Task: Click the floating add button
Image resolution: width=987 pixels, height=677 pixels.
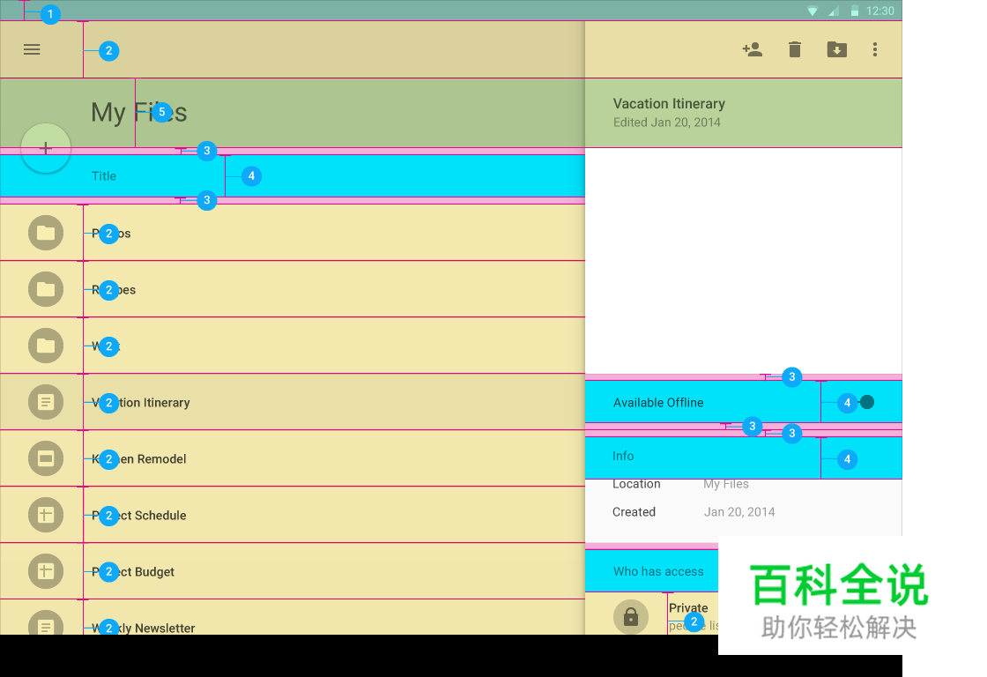Action: coord(46,148)
